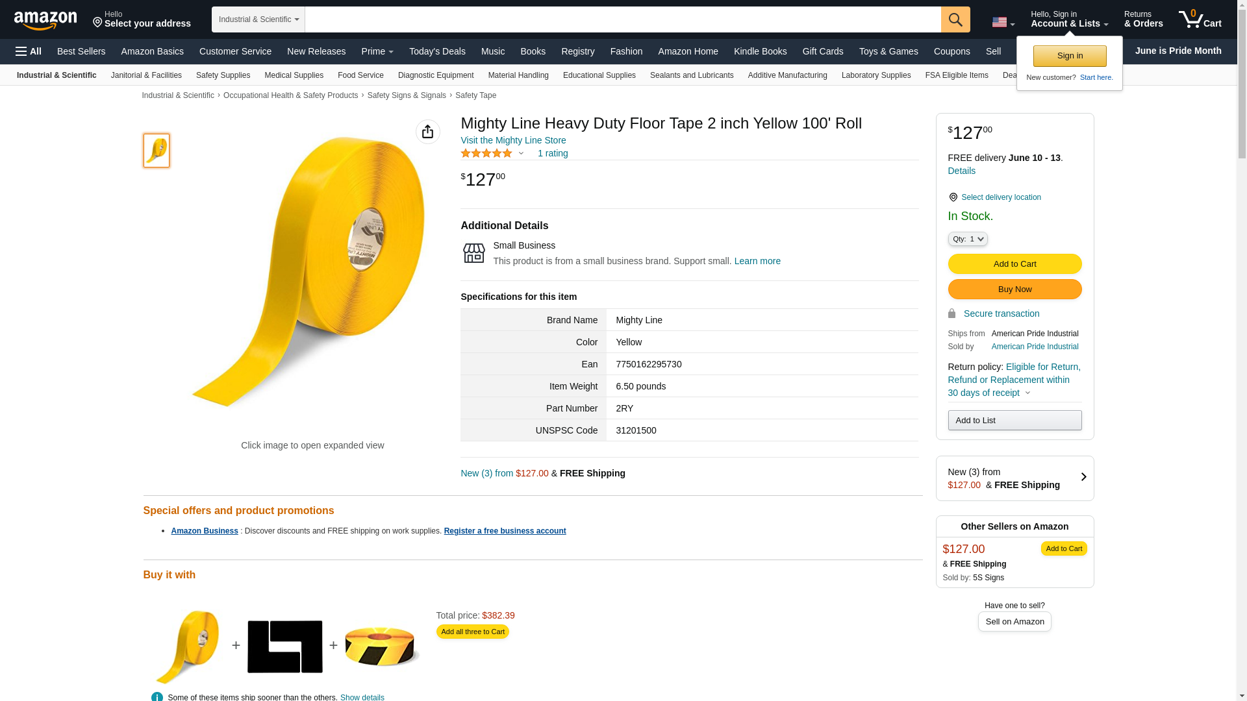Open the All hamburger menu
The width and height of the screenshot is (1247, 701).
point(29,51)
